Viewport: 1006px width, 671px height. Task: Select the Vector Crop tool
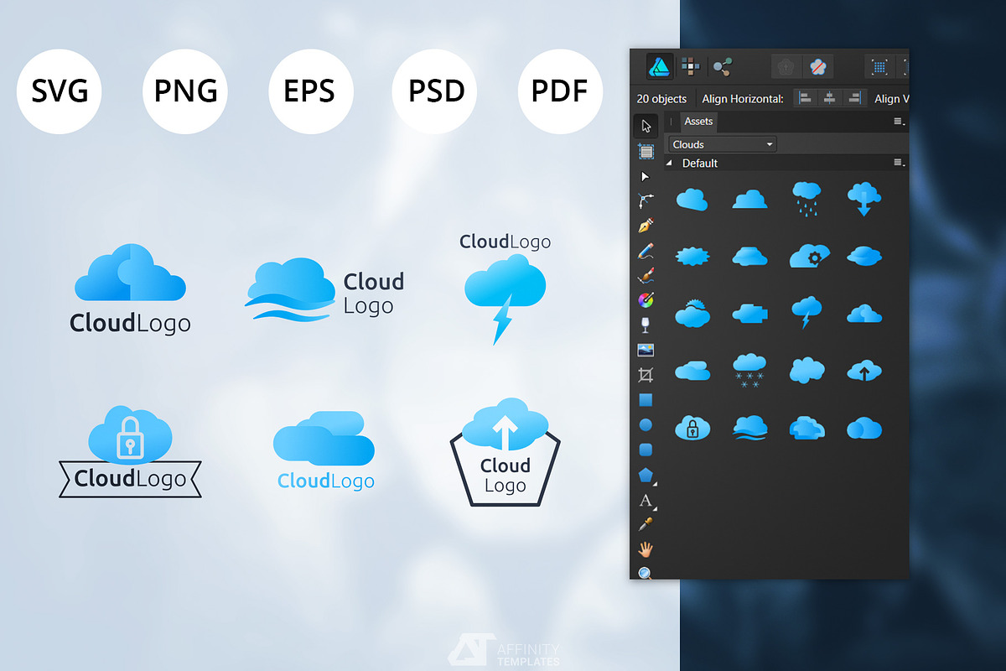coord(646,375)
